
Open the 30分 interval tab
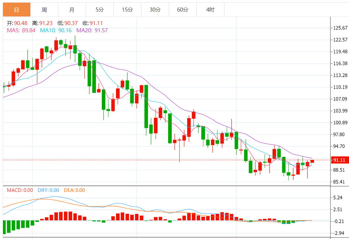click(x=155, y=10)
